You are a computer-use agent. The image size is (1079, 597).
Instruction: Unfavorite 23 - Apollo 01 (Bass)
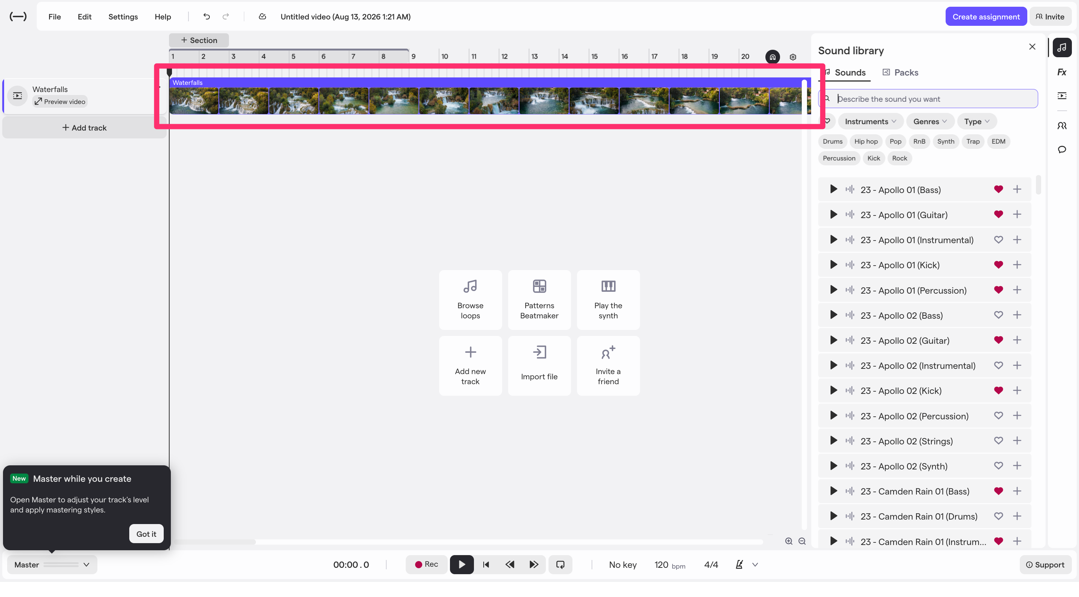point(998,189)
